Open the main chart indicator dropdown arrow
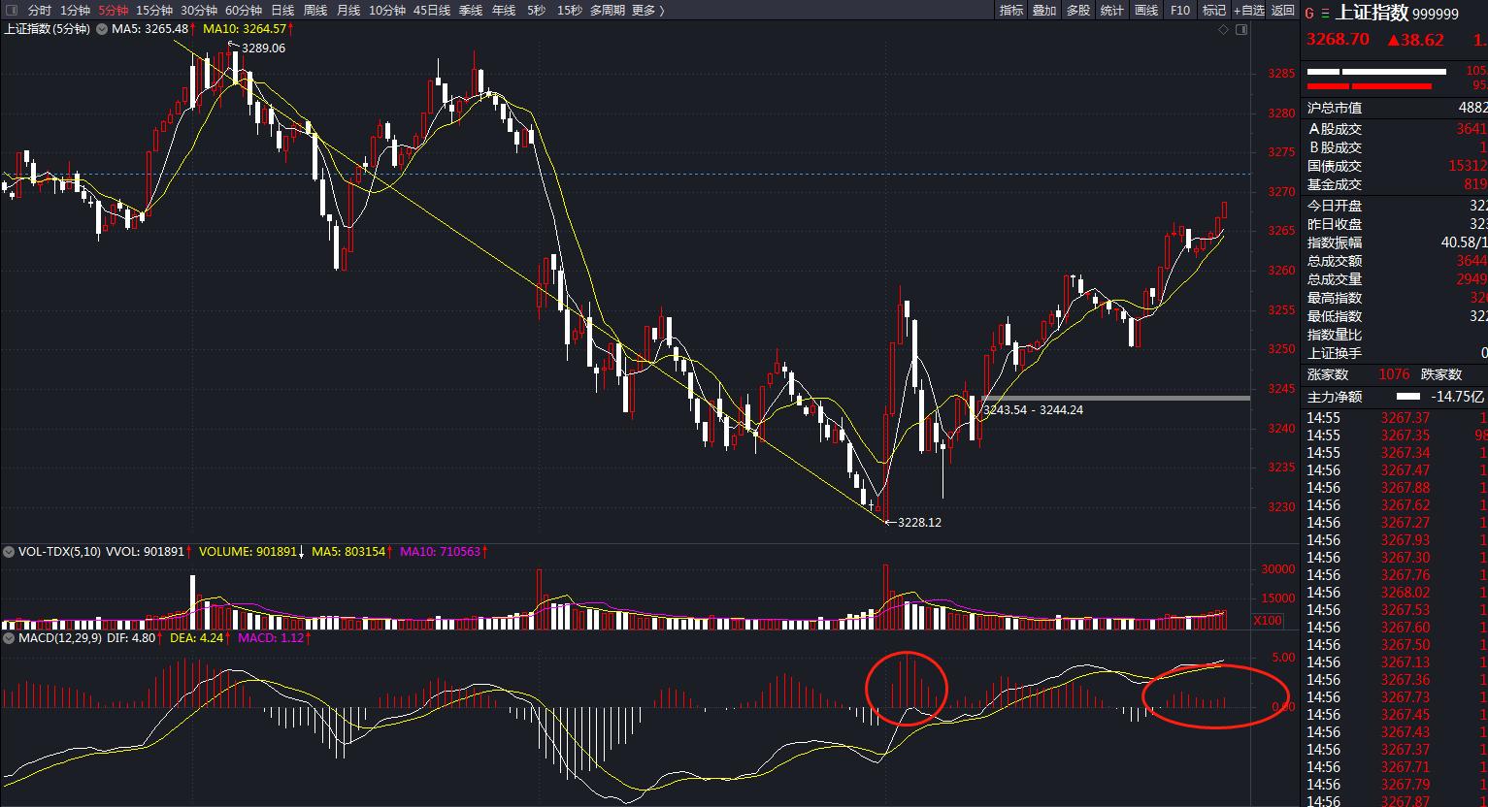The height and width of the screenshot is (807, 1488). click(101, 29)
